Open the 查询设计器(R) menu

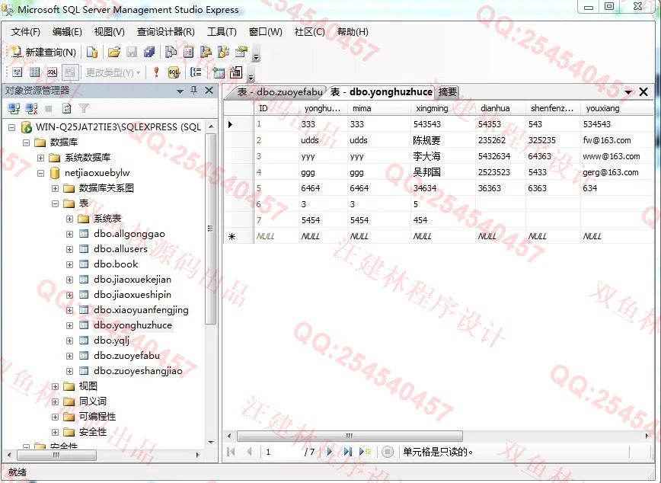[x=166, y=32]
